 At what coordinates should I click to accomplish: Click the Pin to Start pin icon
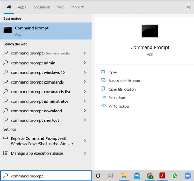click(x=103, y=97)
